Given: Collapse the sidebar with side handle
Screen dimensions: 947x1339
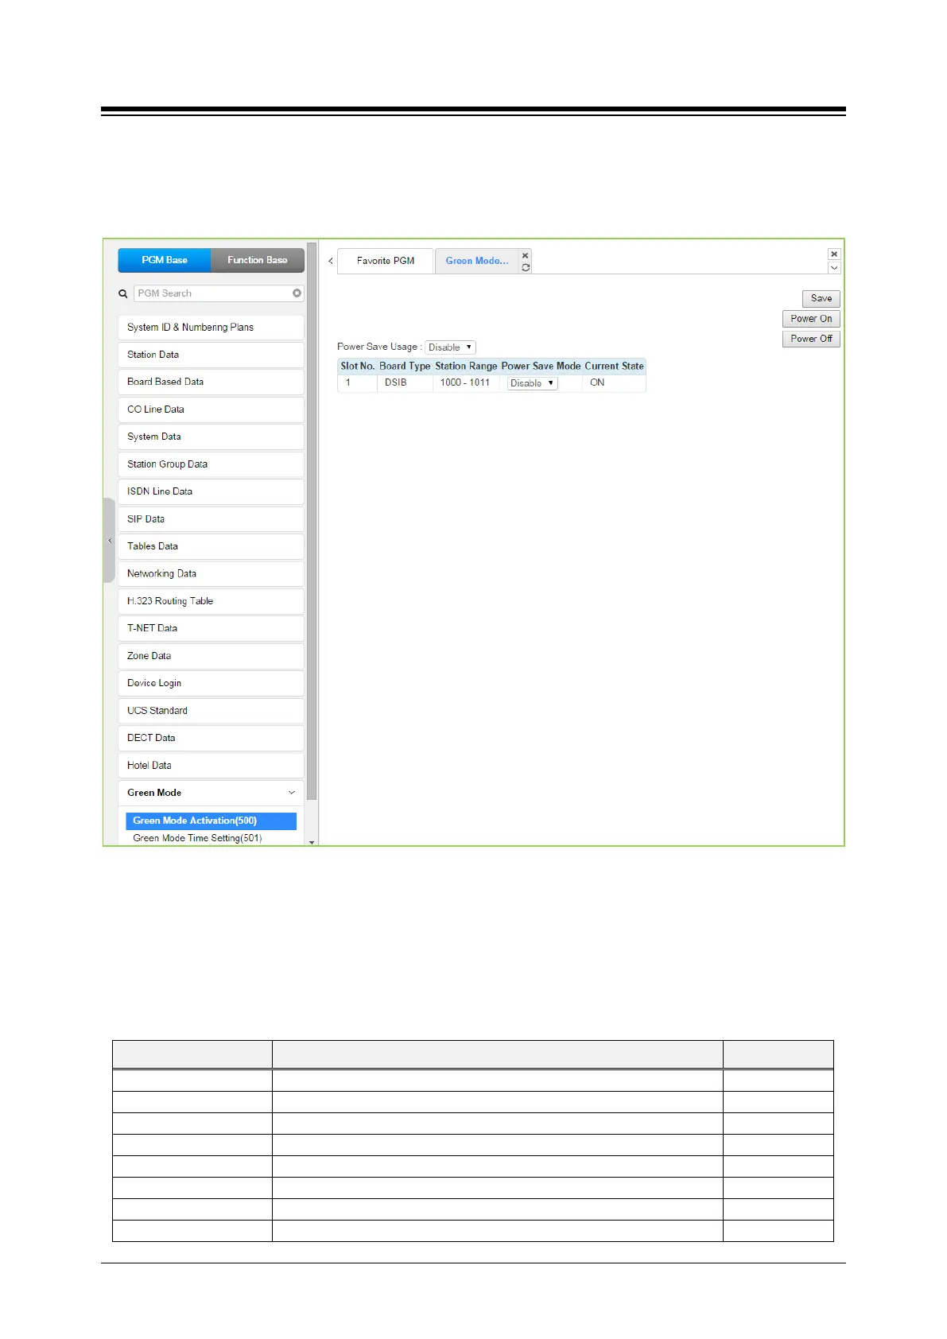Looking at the screenshot, I should (109, 540).
